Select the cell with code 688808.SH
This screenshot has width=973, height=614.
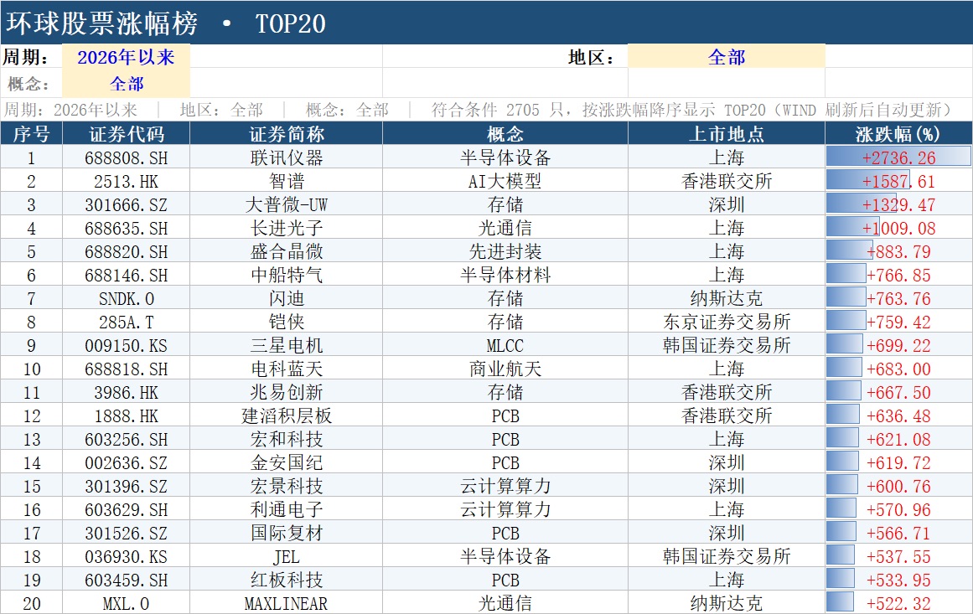(126, 157)
